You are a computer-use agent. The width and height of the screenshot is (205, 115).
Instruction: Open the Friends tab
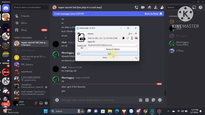31,16
